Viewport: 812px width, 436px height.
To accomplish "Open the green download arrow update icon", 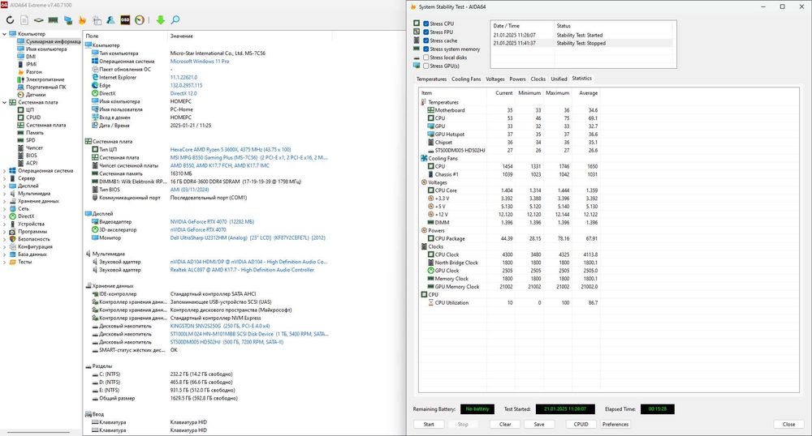I will 160,20.
